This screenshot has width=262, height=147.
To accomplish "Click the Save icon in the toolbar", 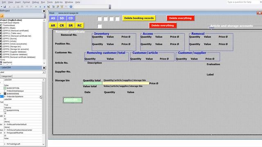I will (x=5, y=7).
